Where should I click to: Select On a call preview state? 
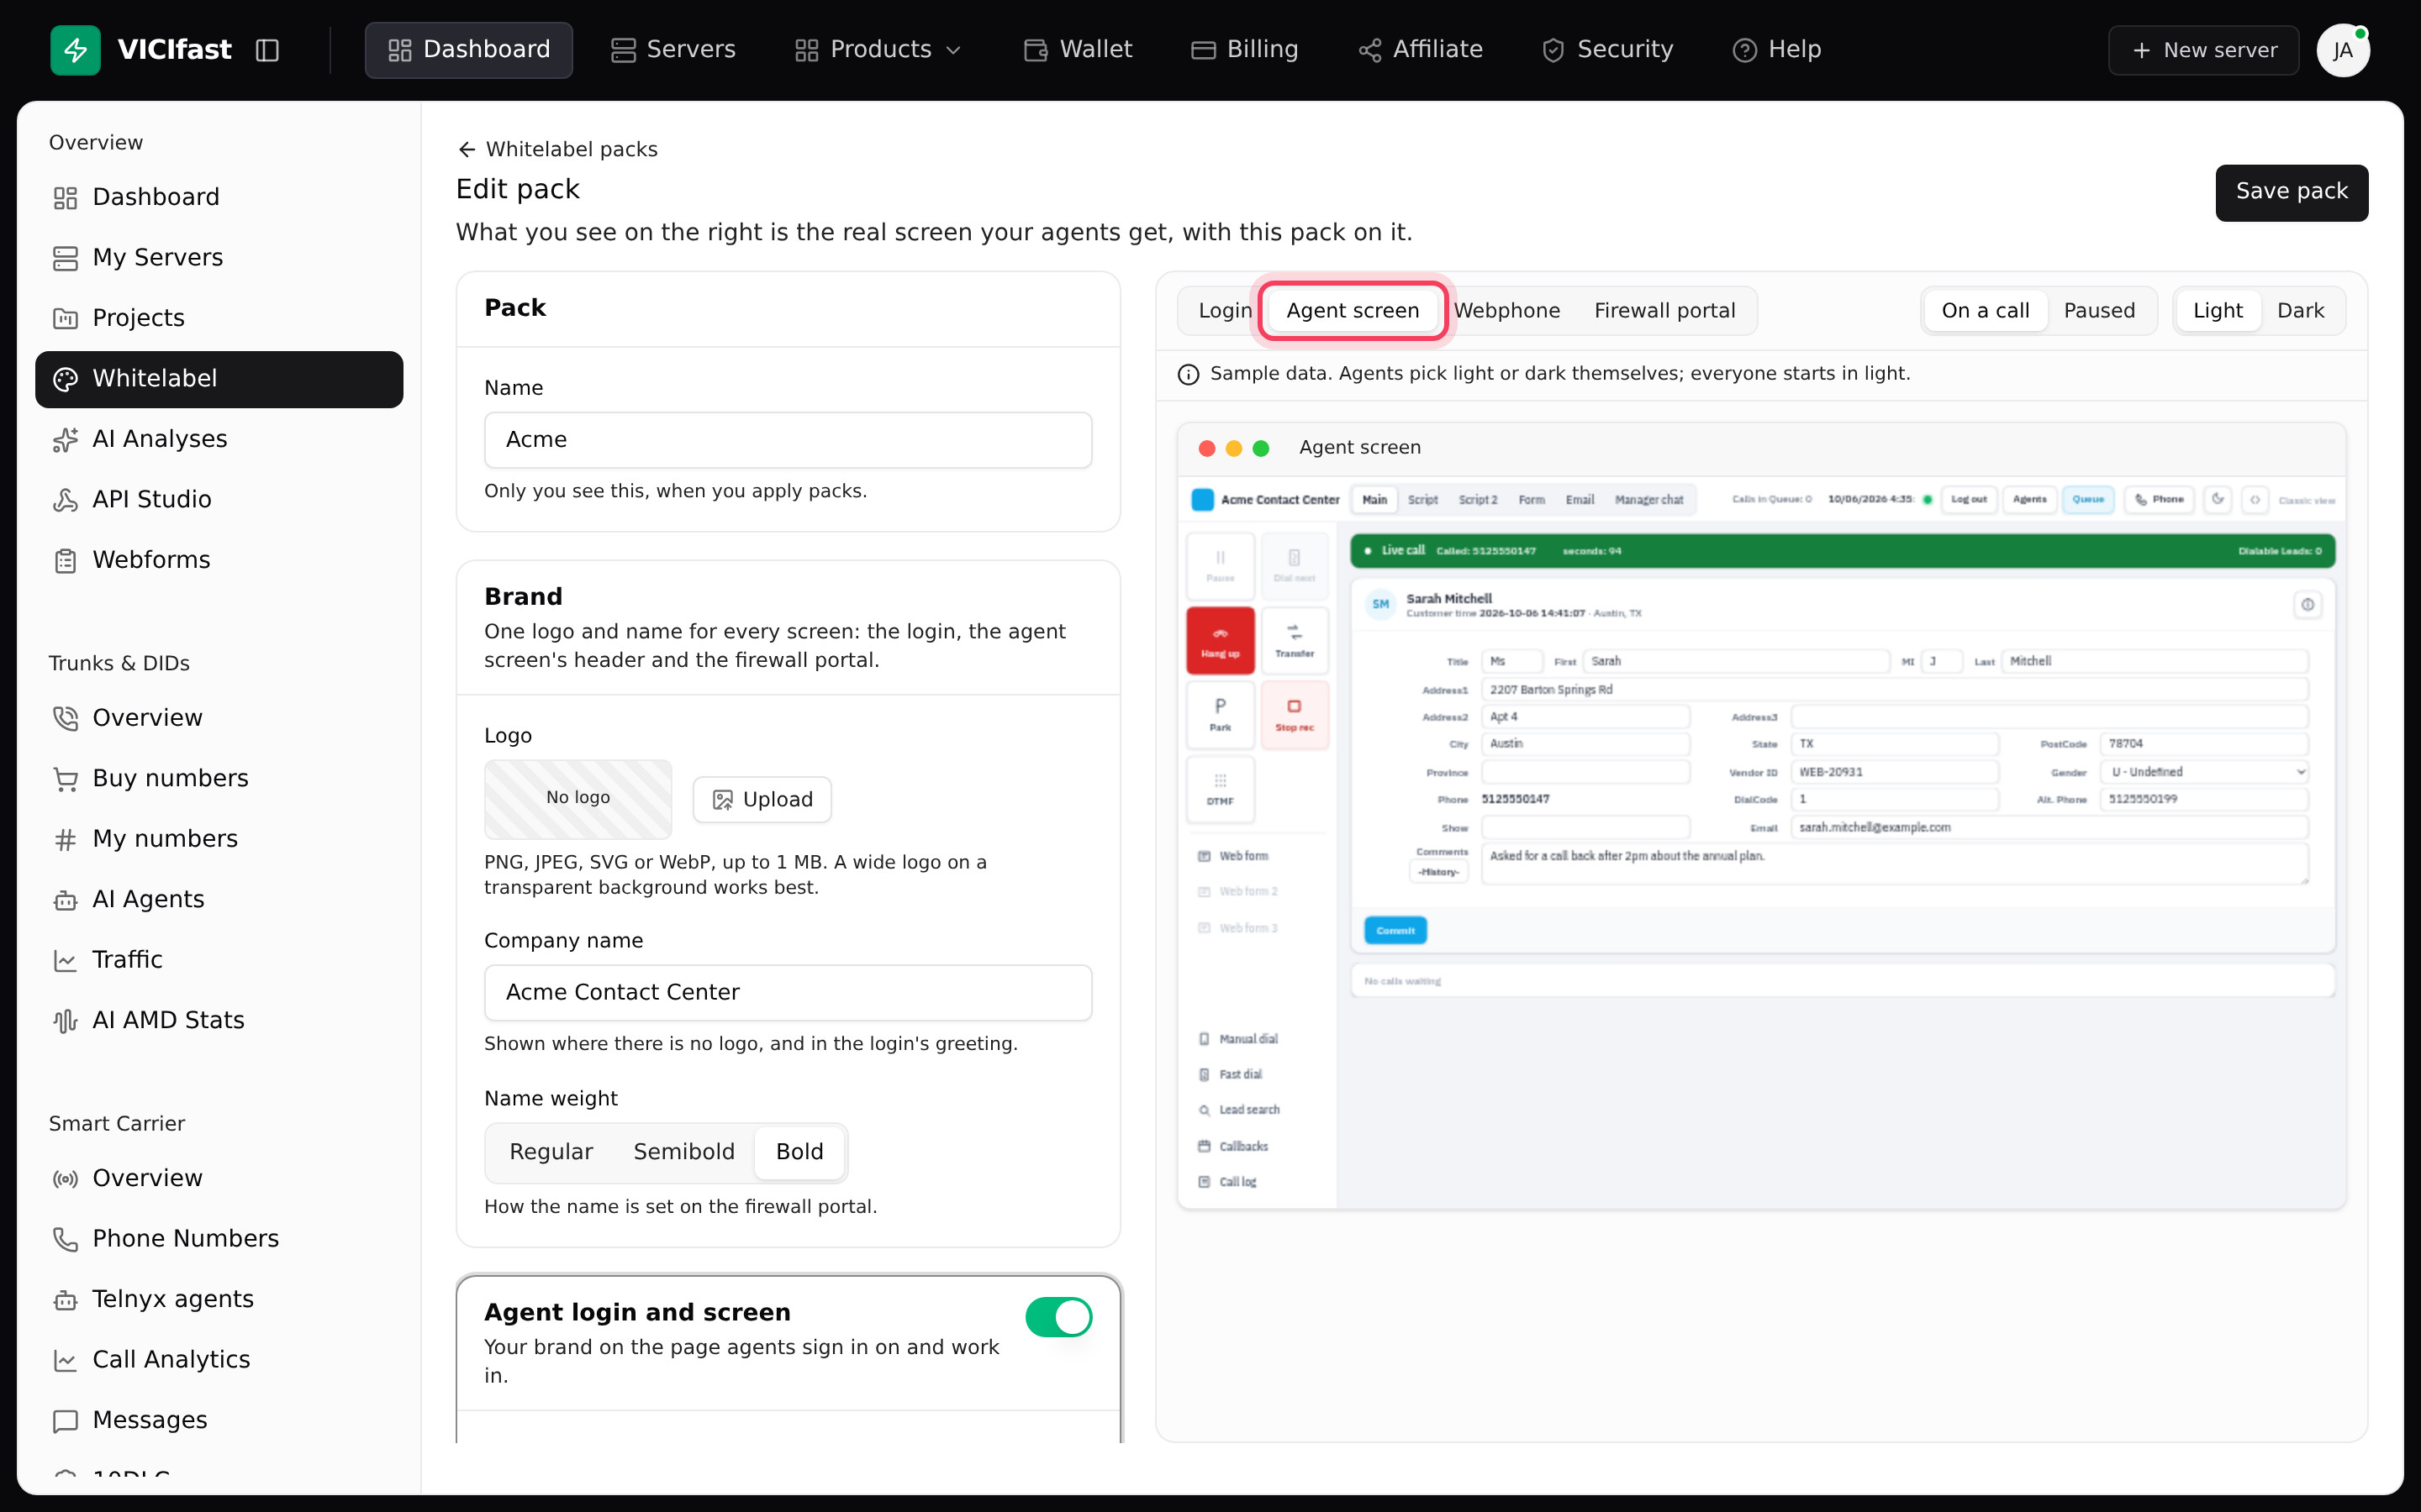click(1985, 311)
